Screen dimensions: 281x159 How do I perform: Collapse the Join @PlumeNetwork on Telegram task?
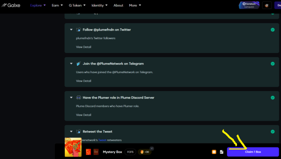click(x=71, y=64)
